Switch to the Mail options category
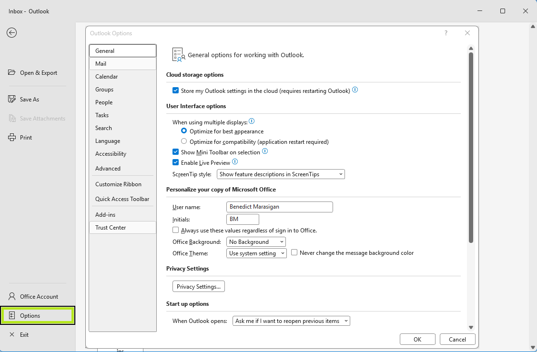The image size is (537, 352). pyautogui.click(x=101, y=64)
